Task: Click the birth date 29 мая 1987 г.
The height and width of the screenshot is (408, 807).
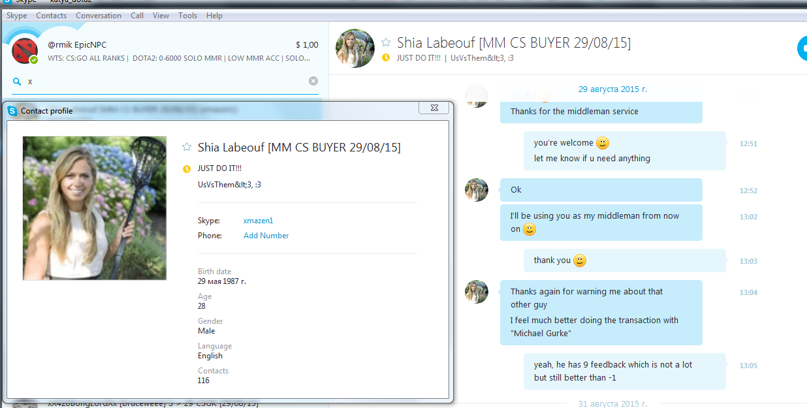Action: tap(222, 281)
